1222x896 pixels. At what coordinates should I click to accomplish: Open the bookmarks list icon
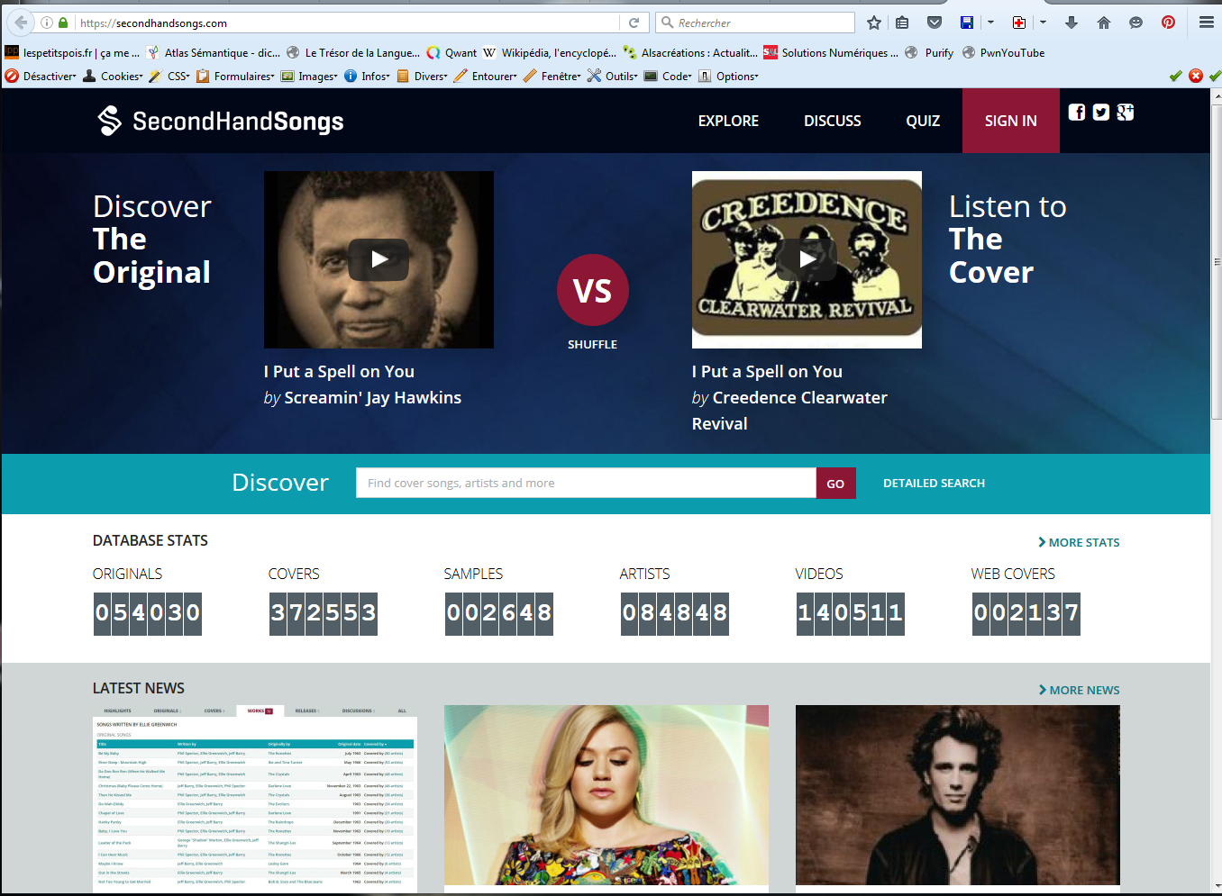[x=902, y=23]
